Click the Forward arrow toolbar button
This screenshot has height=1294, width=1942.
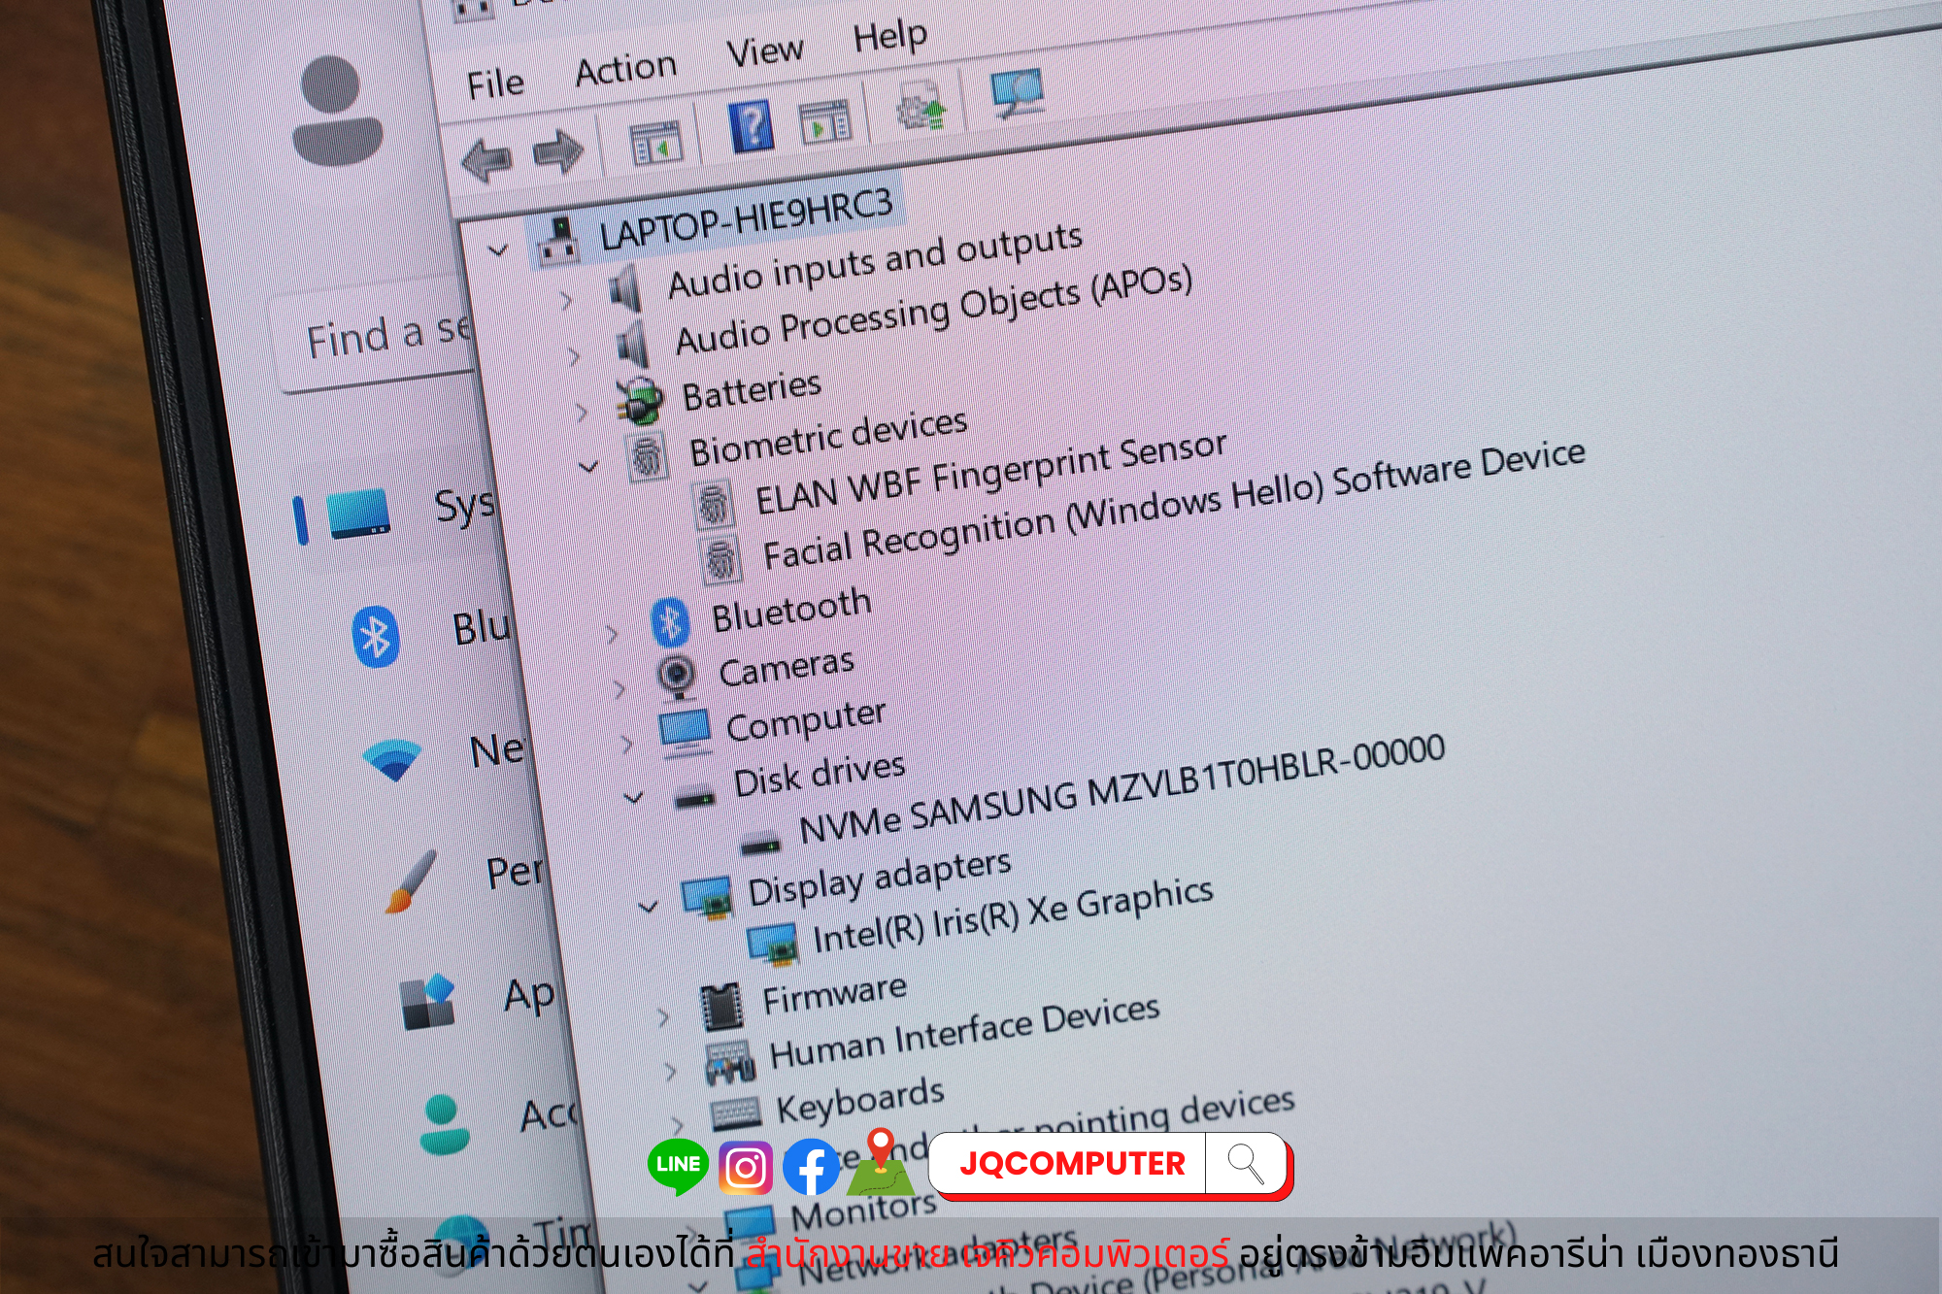tap(557, 151)
